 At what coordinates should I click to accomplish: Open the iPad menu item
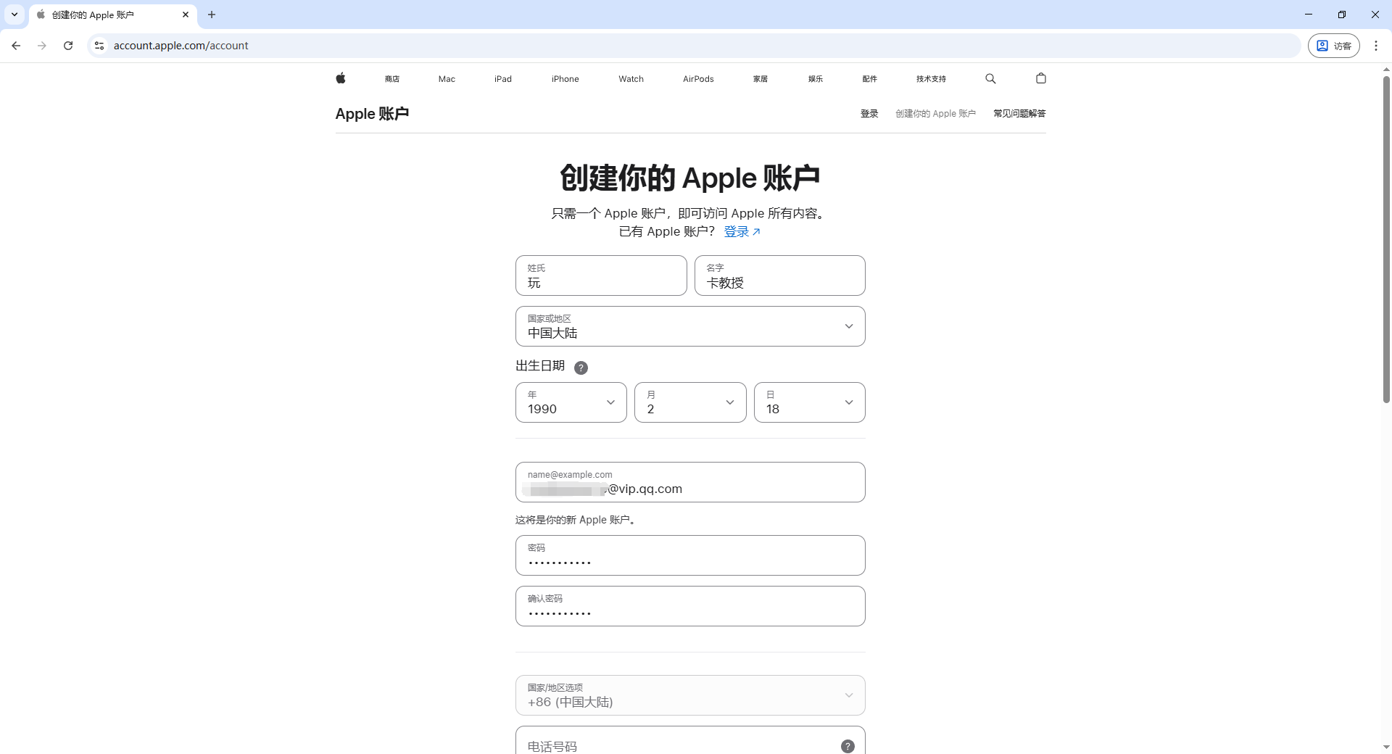[503, 79]
